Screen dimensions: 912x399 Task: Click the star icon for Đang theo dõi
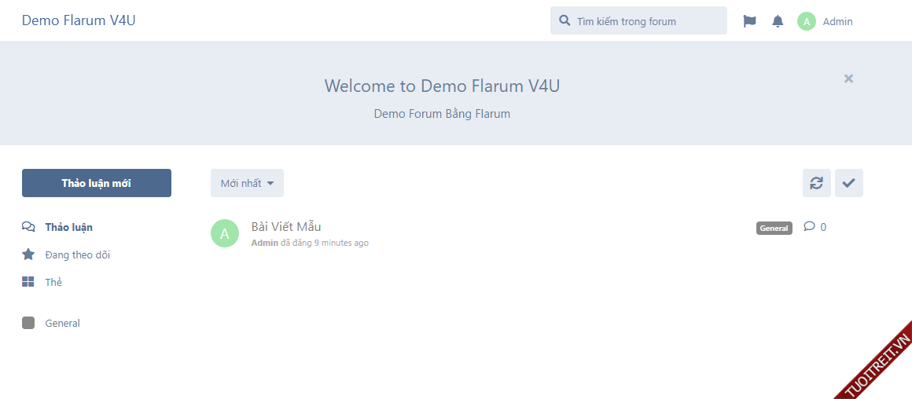(x=28, y=254)
